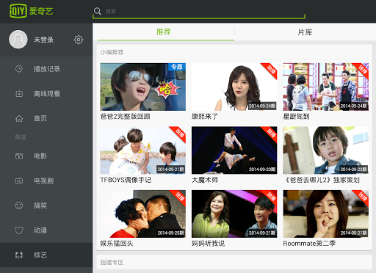Screen dimensions: 376x273
Task: Open settings via the gear icon
Action: pos(79,40)
